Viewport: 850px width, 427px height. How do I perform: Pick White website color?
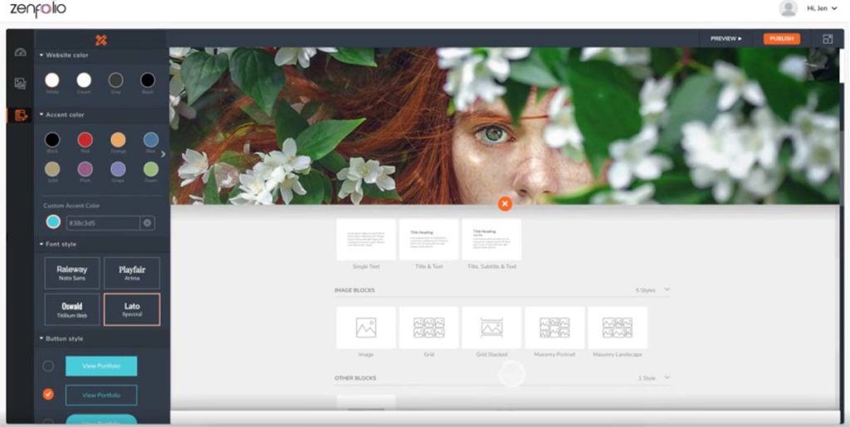click(x=52, y=80)
